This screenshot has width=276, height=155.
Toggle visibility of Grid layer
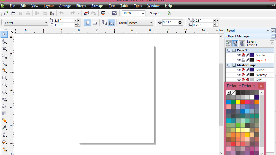239,80
